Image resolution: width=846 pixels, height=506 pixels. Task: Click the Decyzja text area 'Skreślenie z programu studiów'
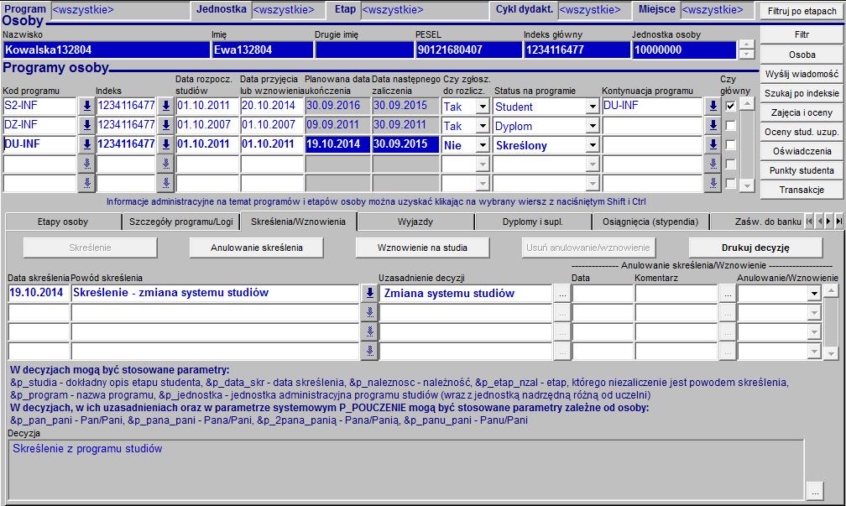coord(405,469)
